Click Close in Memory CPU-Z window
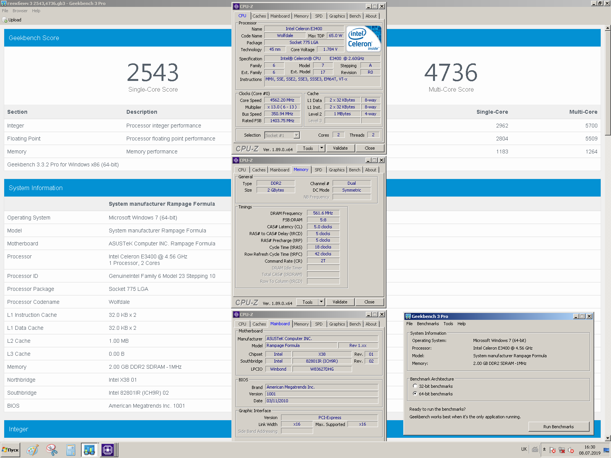 pos(369,302)
